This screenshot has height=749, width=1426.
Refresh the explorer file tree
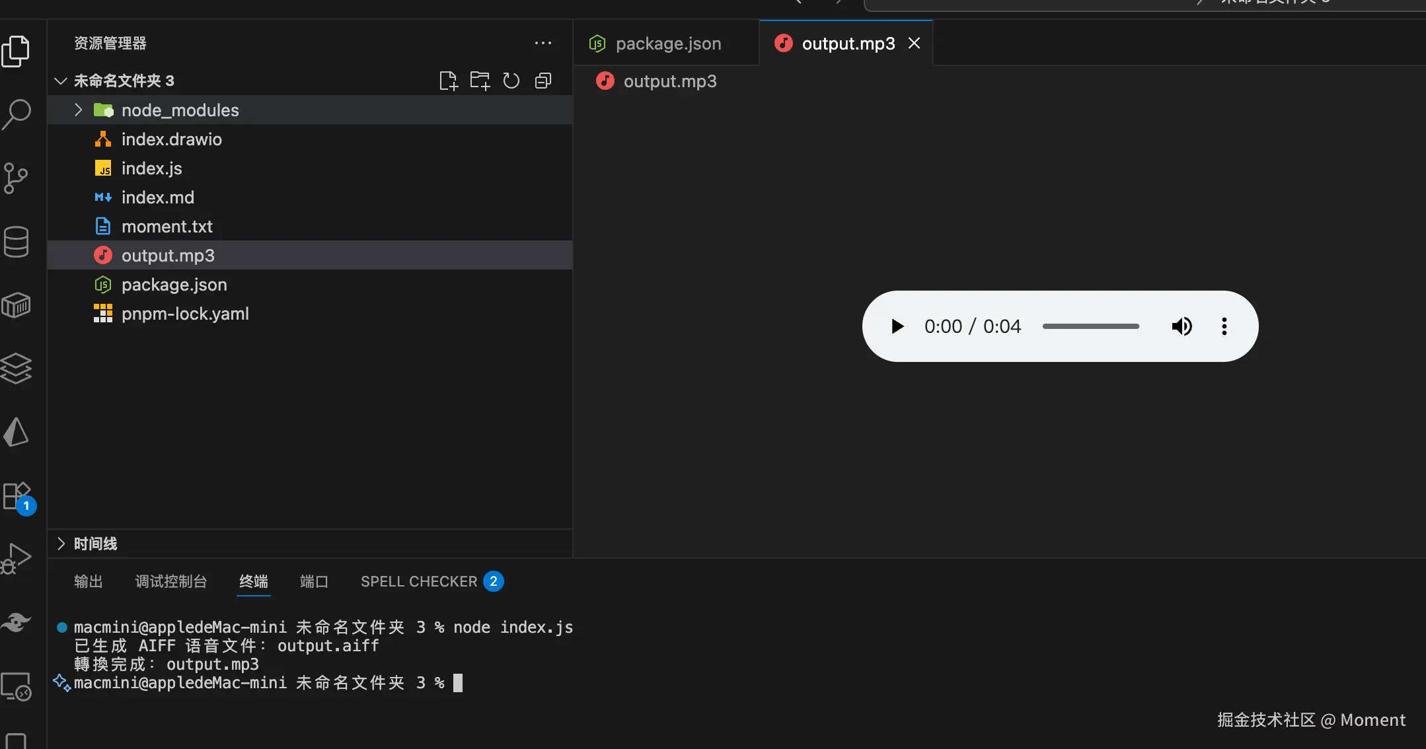coord(511,81)
